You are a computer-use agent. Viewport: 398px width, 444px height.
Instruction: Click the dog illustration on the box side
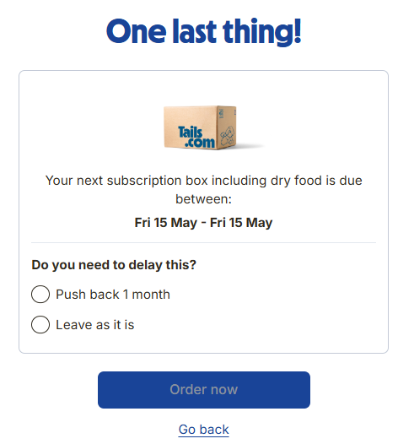point(228,136)
